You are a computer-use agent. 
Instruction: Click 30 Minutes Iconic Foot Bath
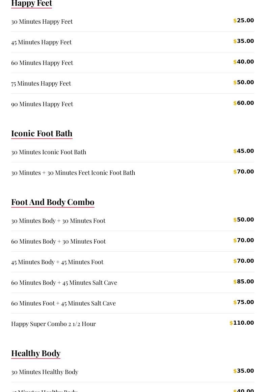(49, 152)
